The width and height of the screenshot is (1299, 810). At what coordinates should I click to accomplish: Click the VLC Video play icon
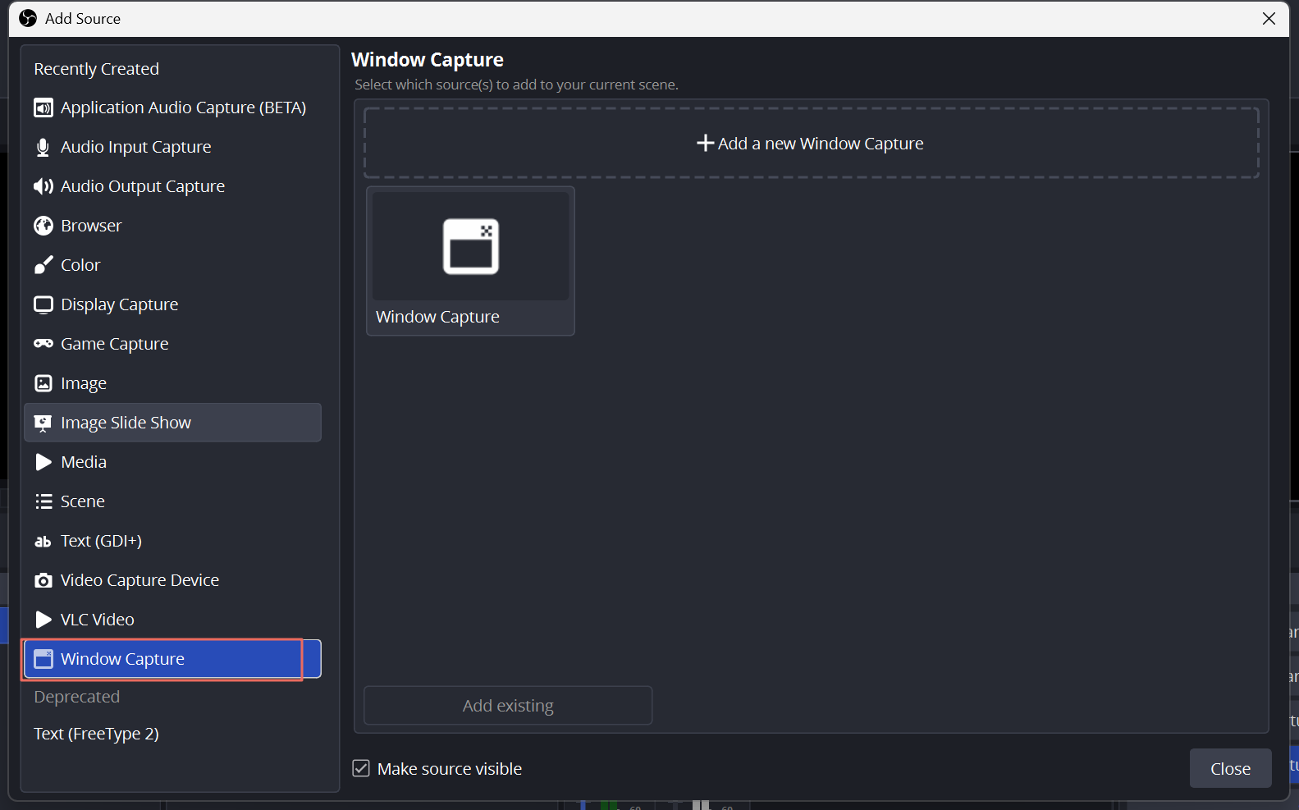pos(43,620)
